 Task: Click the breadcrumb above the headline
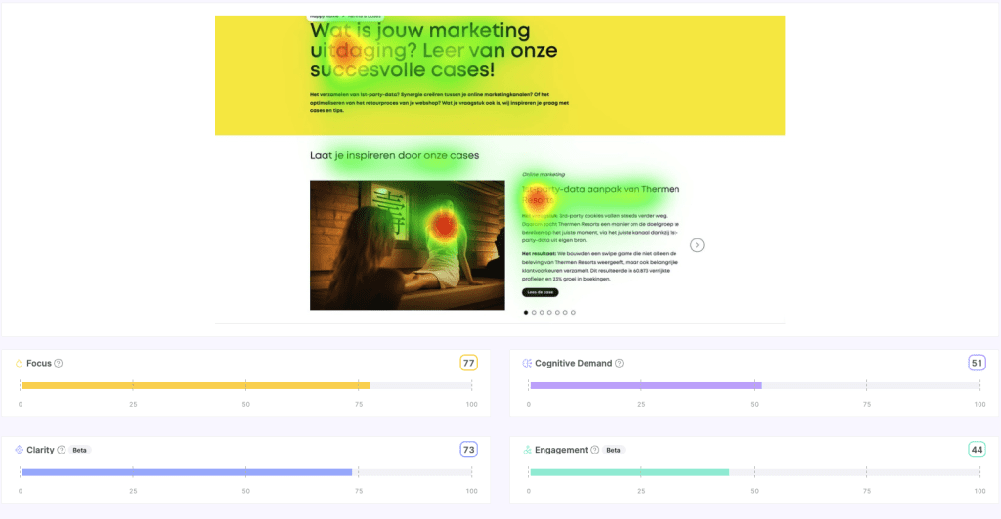[x=345, y=18]
